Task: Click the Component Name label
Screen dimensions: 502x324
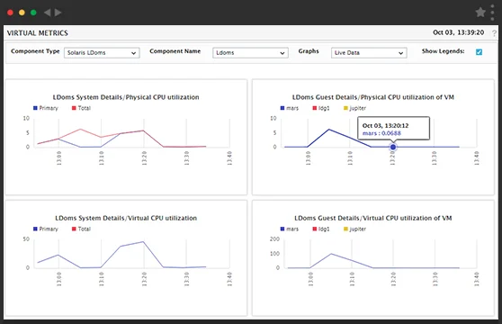Action: (x=175, y=51)
